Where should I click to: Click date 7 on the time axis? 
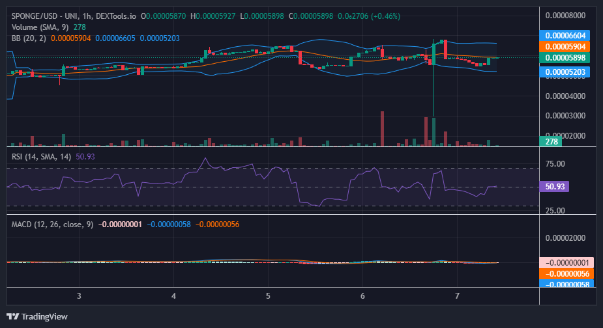pos(457,296)
